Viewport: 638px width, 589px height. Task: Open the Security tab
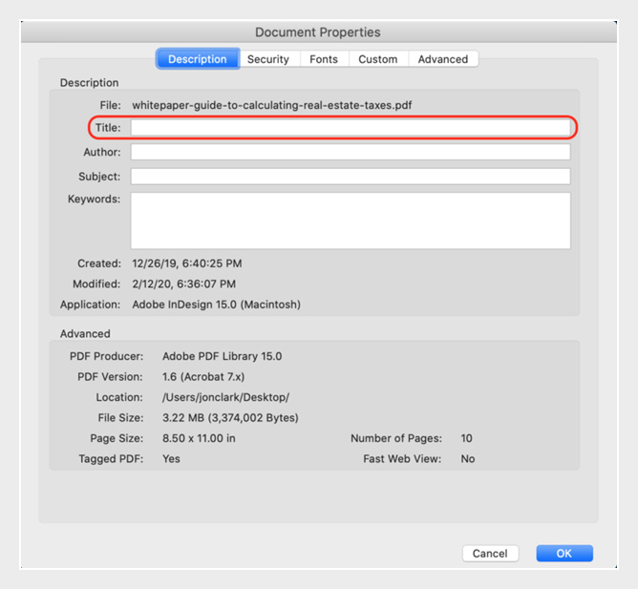(267, 59)
